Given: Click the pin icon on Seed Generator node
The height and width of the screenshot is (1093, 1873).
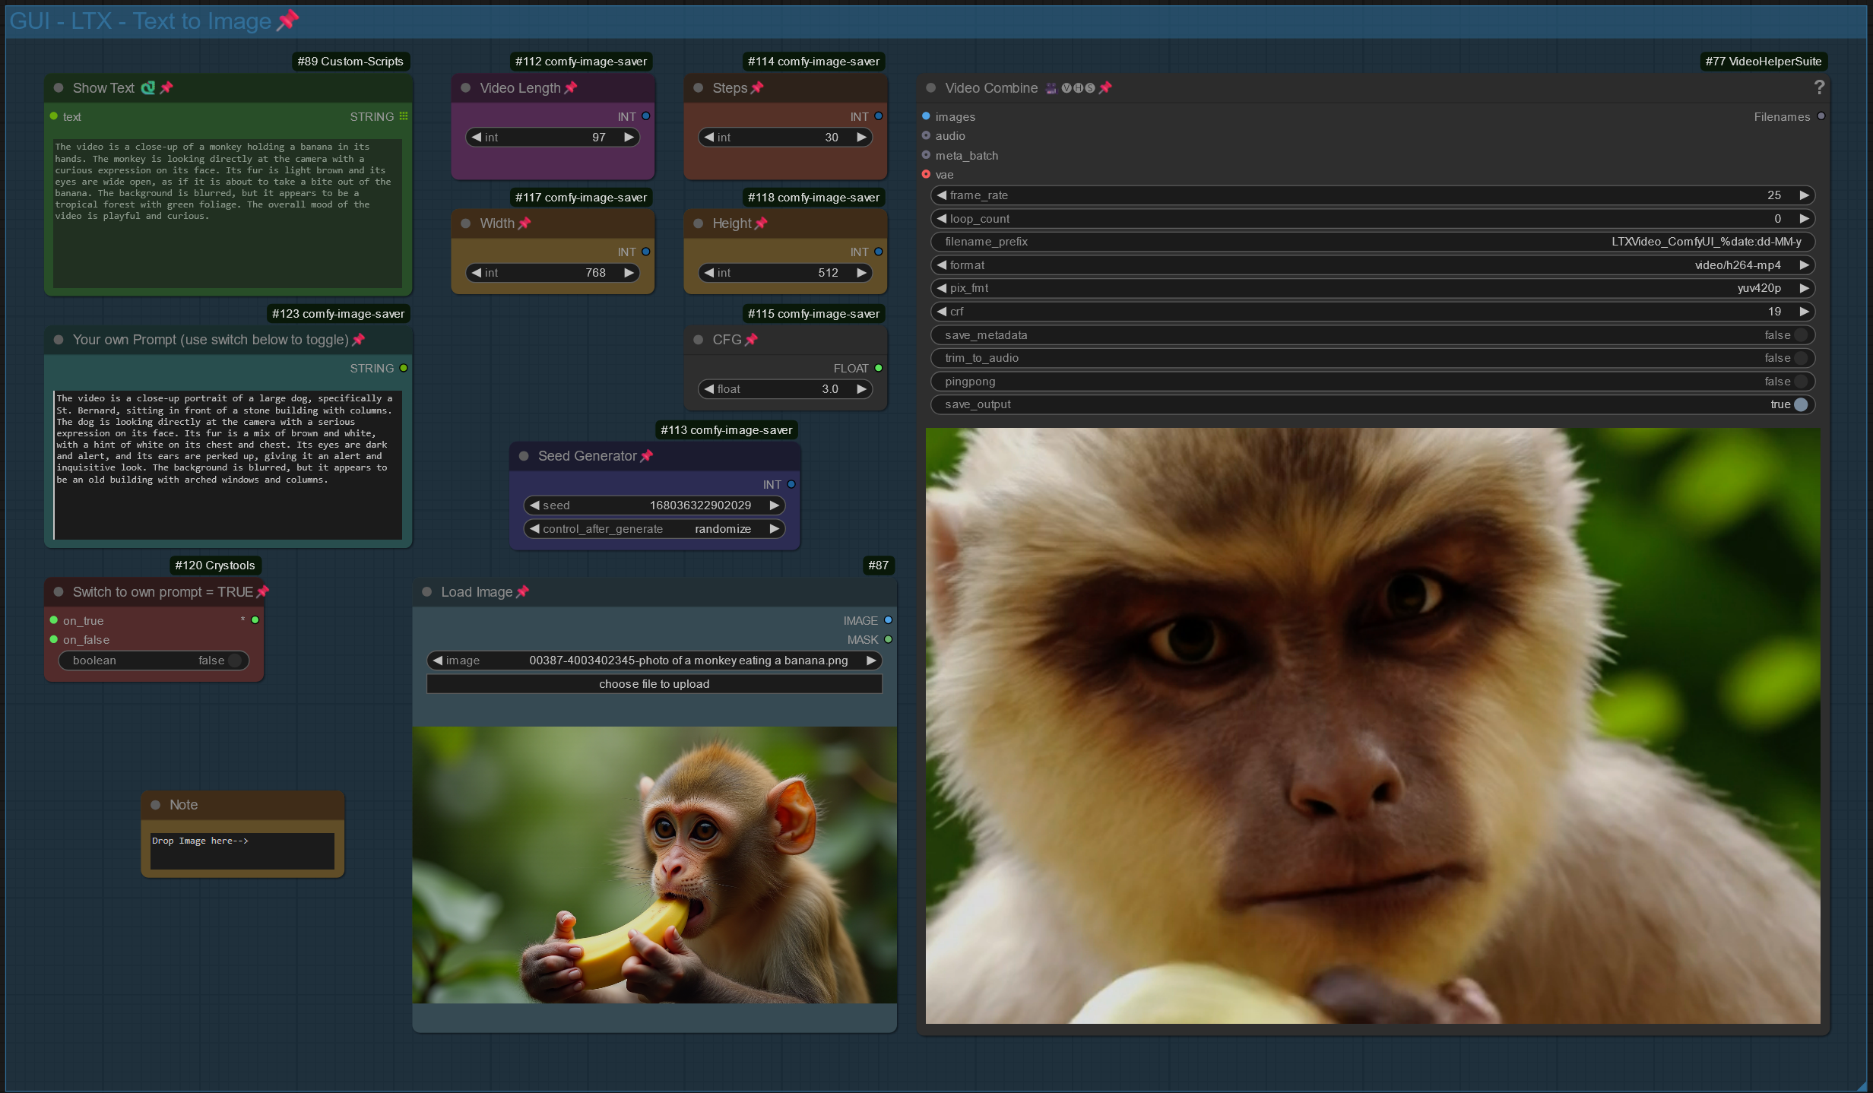Looking at the screenshot, I should [647, 456].
